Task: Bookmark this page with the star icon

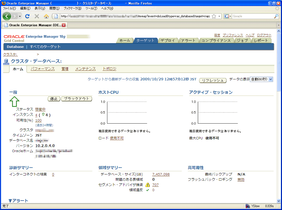Action: pyautogui.click(x=214, y=16)
